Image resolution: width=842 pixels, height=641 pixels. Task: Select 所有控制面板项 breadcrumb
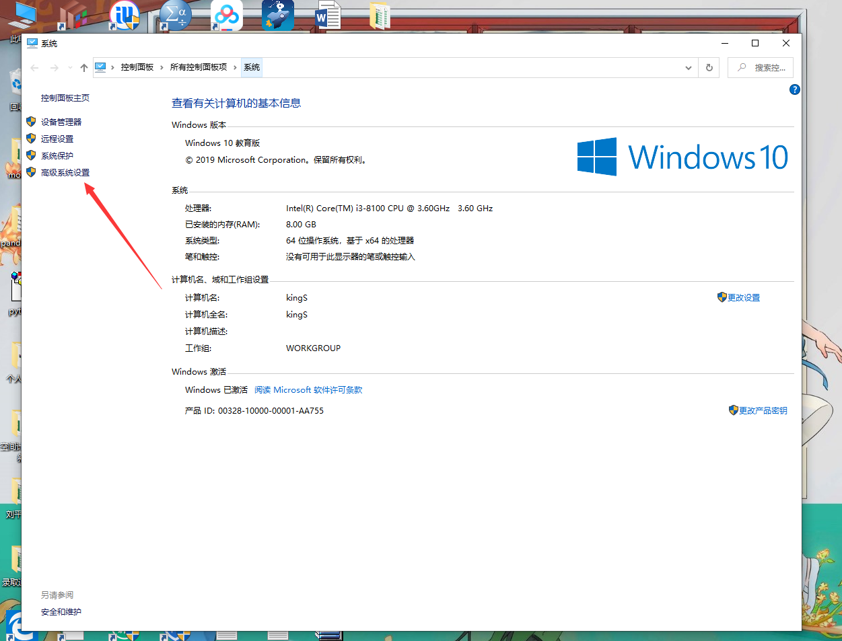click(199, 67)
